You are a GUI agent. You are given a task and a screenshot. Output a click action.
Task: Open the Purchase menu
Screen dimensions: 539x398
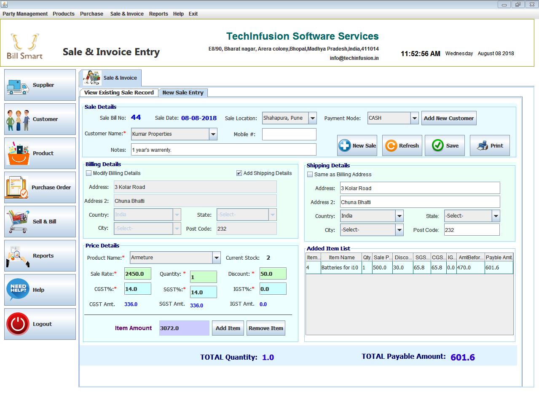91,14
